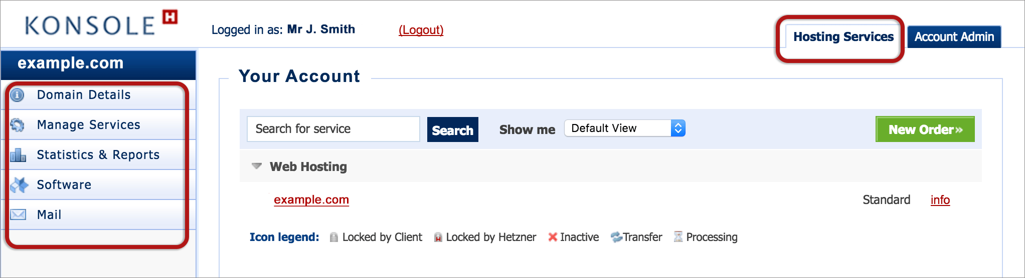
Task: Click the Konsole H logo
Action: pyautogui.click(x=101, y=23)
